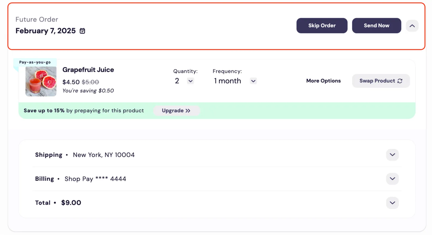432x235 pixels.
Task: Click the Upgrade button in the prepay banner
Action: pos(176,111)
